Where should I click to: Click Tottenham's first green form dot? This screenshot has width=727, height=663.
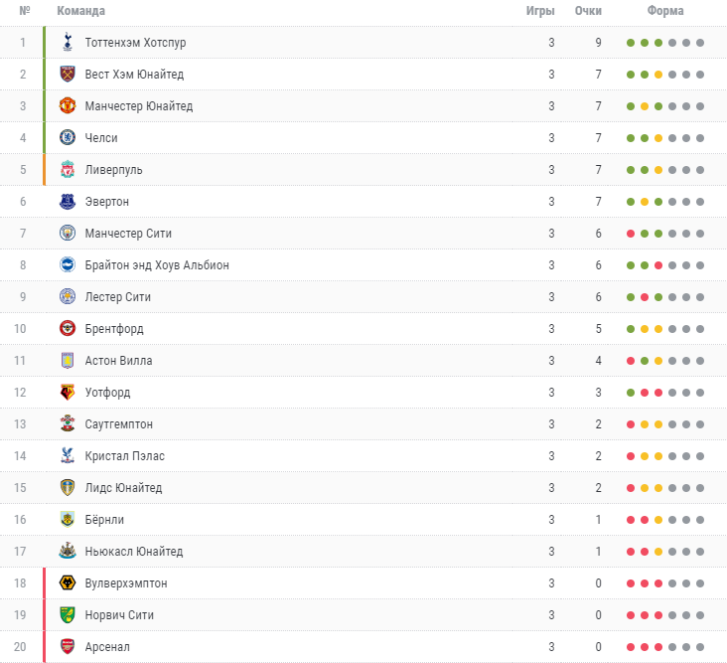(x=631, y=43)
